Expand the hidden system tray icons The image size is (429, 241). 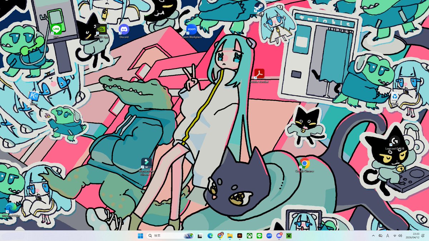coord(374,236)
